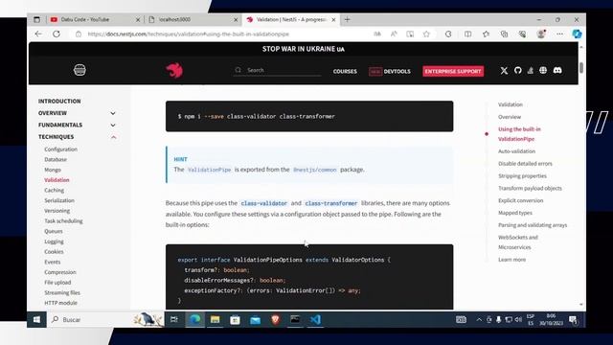Jump to Mapped types section
The height and width of the screenshot is (345, 613).
pos(515,213)
